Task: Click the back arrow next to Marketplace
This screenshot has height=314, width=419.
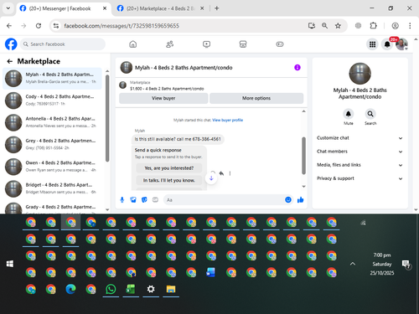Action: pos(10,61)
